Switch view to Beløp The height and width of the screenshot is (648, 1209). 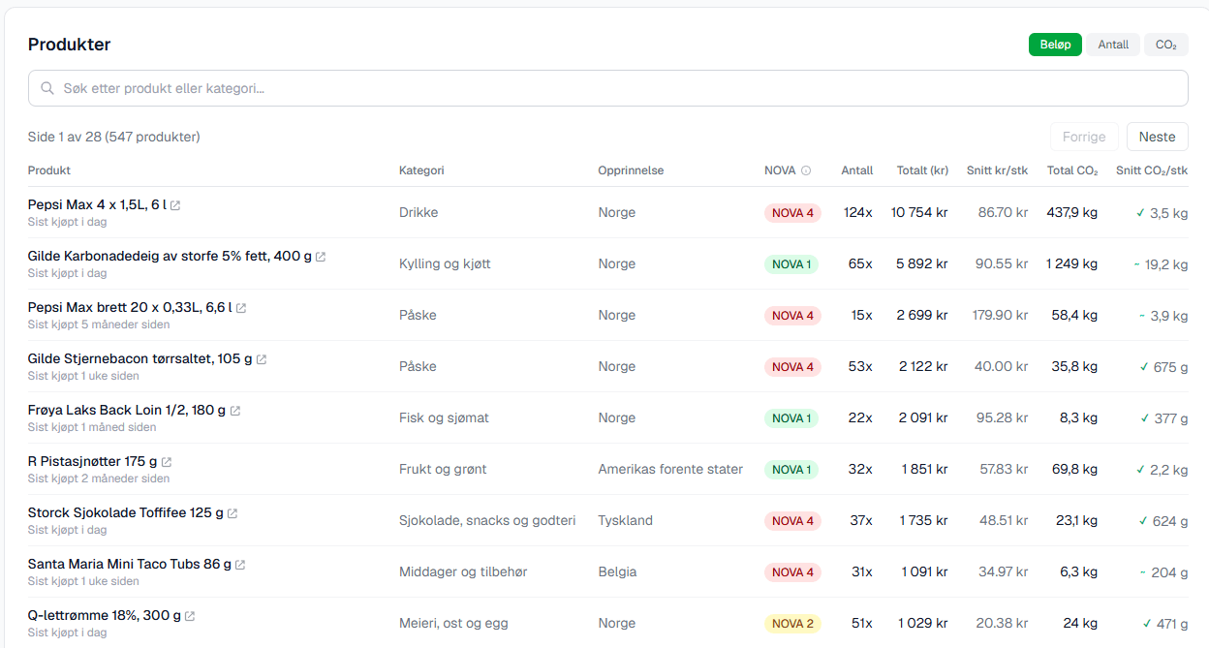1055,45
